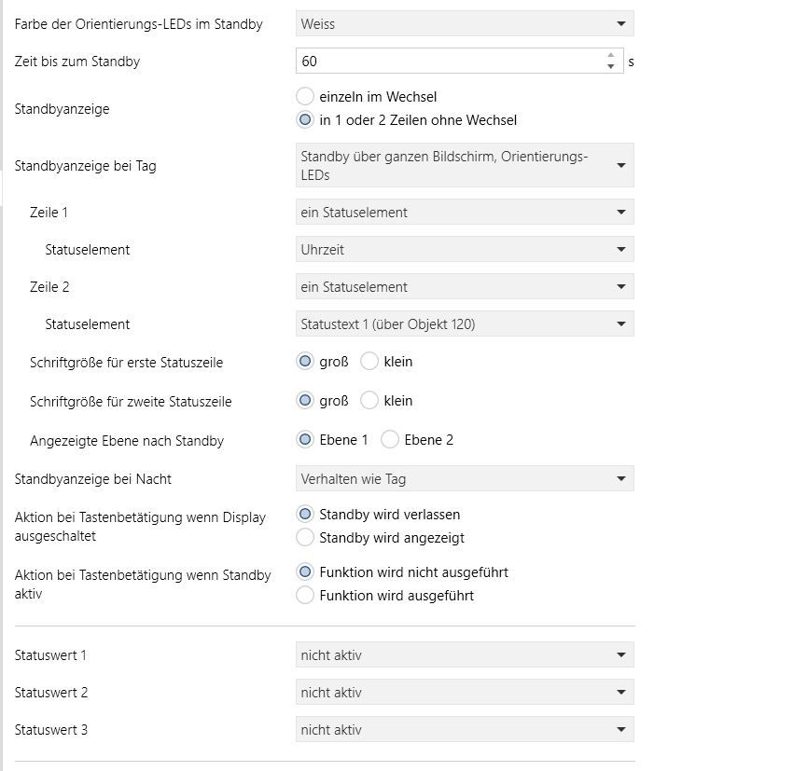Open the Statuselement dropdown showing Statustext 1

pos(464,324)
